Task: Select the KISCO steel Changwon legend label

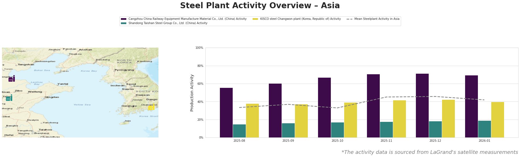Action: pyautogui.click(x=300, y=19)
